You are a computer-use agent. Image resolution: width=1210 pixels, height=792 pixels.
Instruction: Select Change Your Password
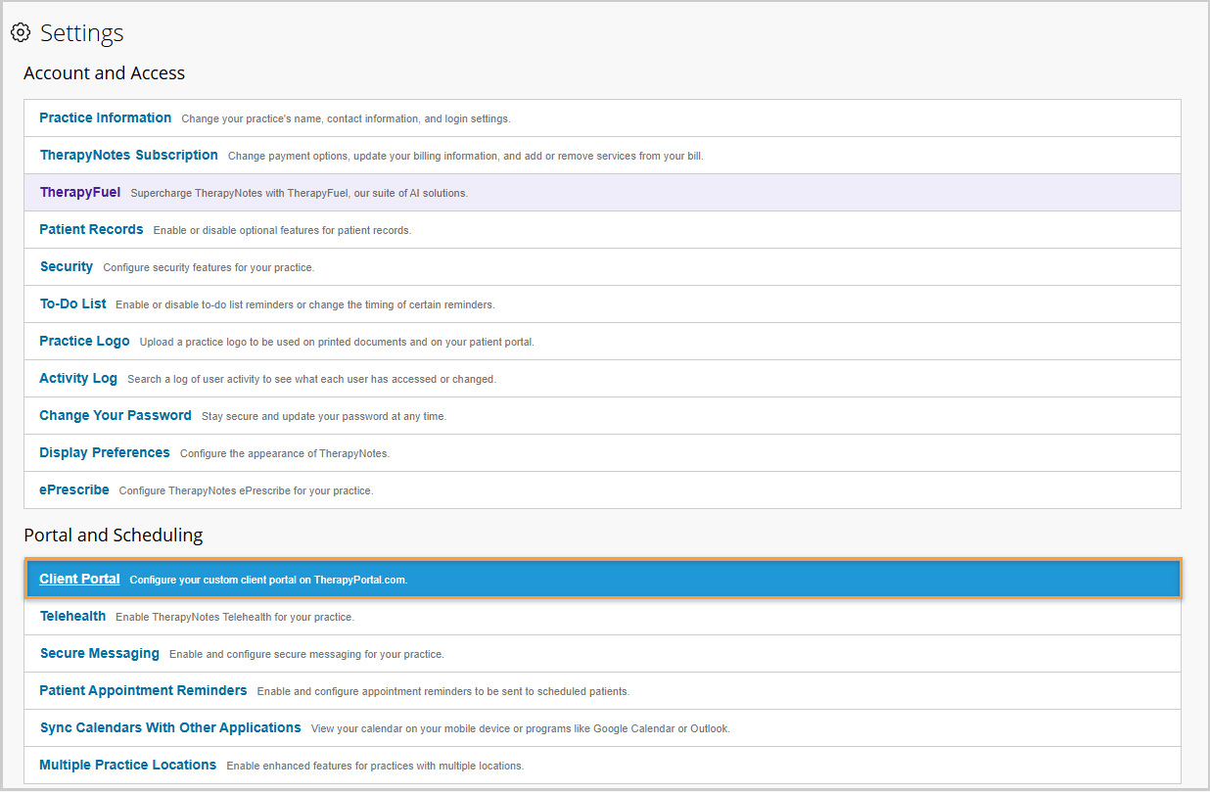(116, 415)
